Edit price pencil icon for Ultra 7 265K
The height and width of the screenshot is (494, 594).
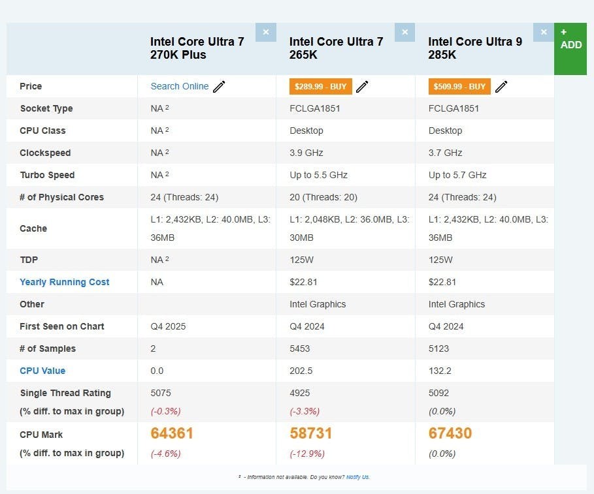click(x=362, y=87)
